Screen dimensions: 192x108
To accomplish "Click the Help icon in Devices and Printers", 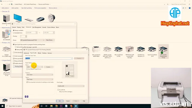I will pyautogui.click(x=190, y=8).
